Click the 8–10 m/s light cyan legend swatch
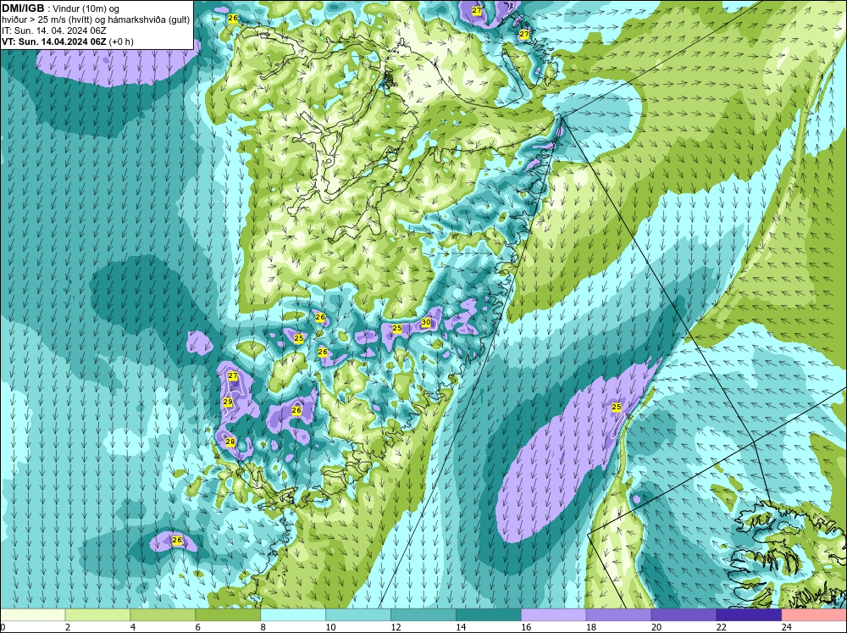 (x=293, y=615)
